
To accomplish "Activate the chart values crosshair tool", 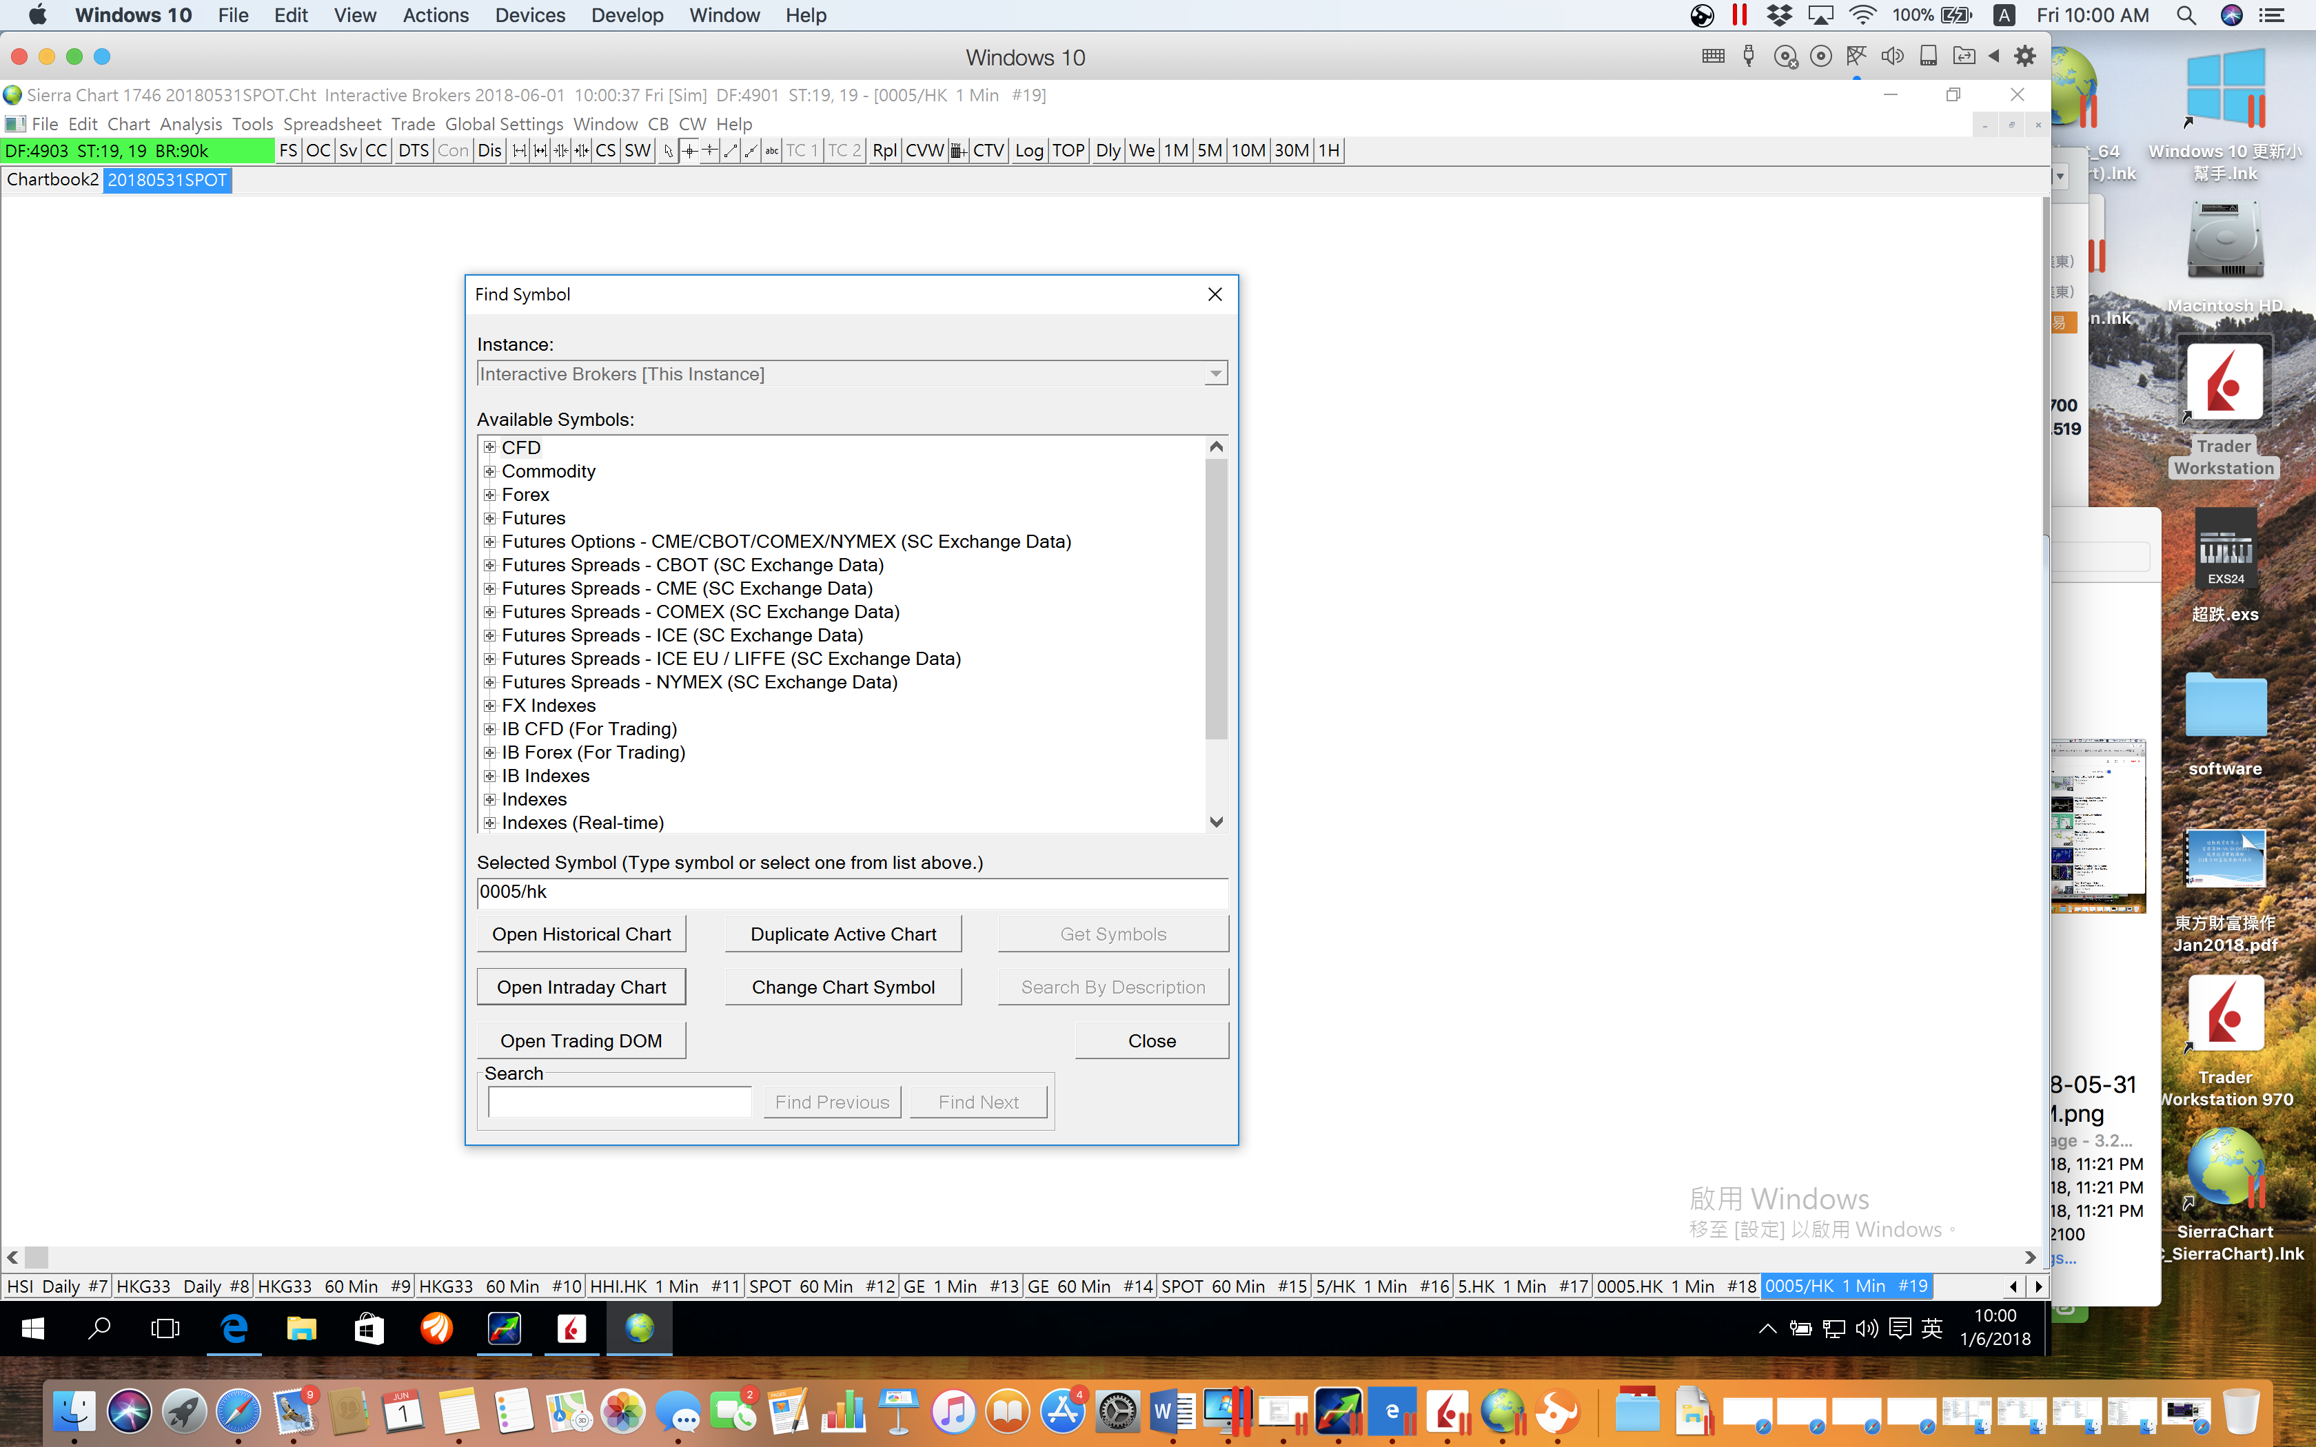I will tap(689, 150).
